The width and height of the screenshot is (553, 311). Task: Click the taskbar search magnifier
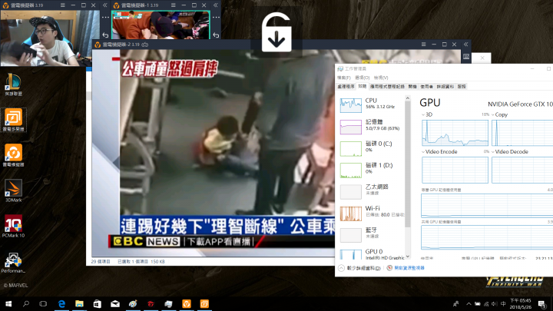pyautogui.click(x=26, y=303)
